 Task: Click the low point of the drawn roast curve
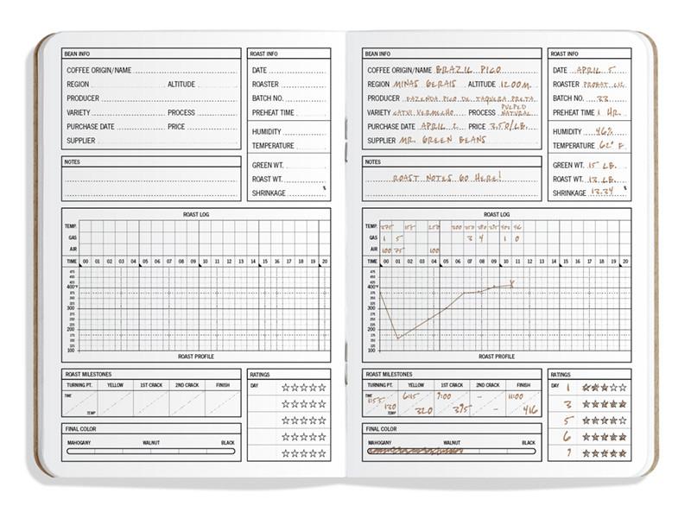[x=396, y=338]
